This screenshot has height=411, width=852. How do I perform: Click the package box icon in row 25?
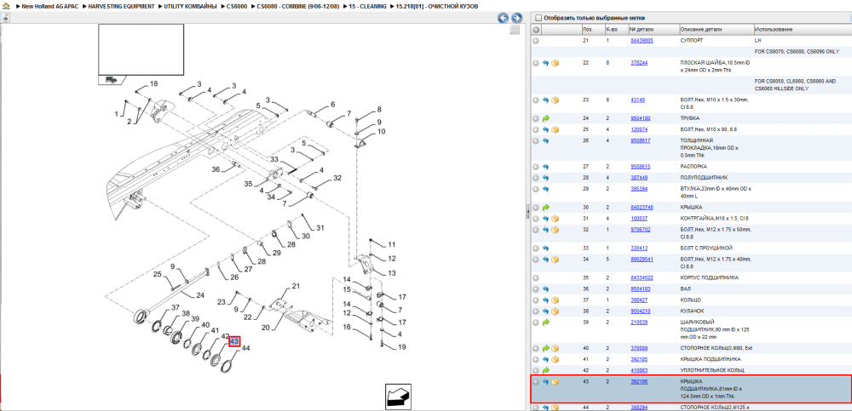[x=555, y=129]
